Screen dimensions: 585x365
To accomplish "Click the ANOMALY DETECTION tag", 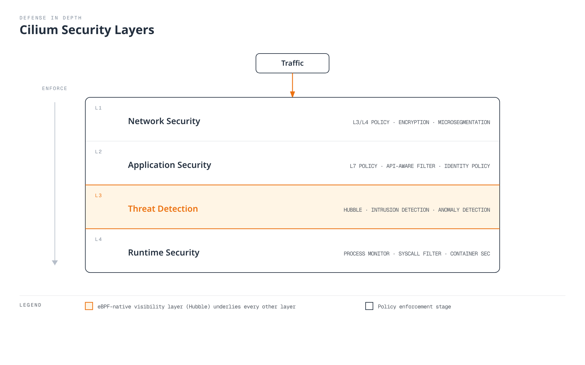I will (464, 210).
